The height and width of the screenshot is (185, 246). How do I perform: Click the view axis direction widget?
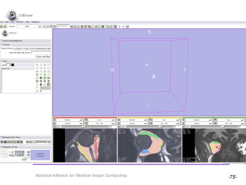4,154
